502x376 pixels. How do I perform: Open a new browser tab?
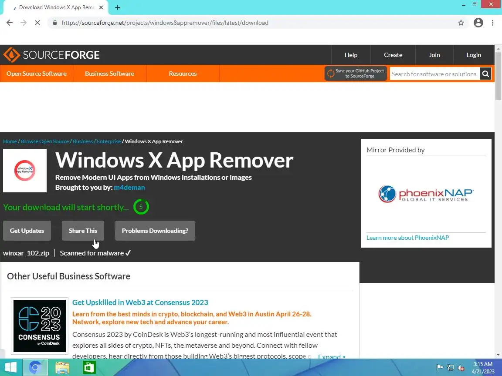(118, 7)
